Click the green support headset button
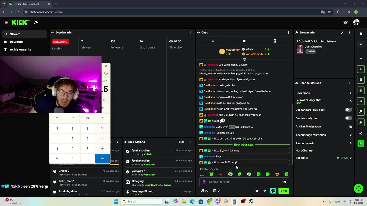 (x=358, y=188)
